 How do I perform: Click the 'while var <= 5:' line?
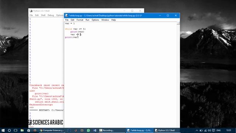click(75, 29)
